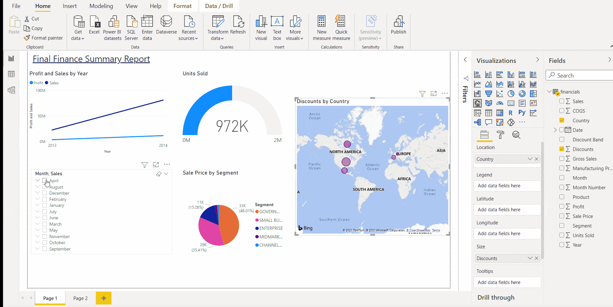Select the Pie chart visualization icon
This screenshot has width=613, height=307.
click(x=511, y=94)
